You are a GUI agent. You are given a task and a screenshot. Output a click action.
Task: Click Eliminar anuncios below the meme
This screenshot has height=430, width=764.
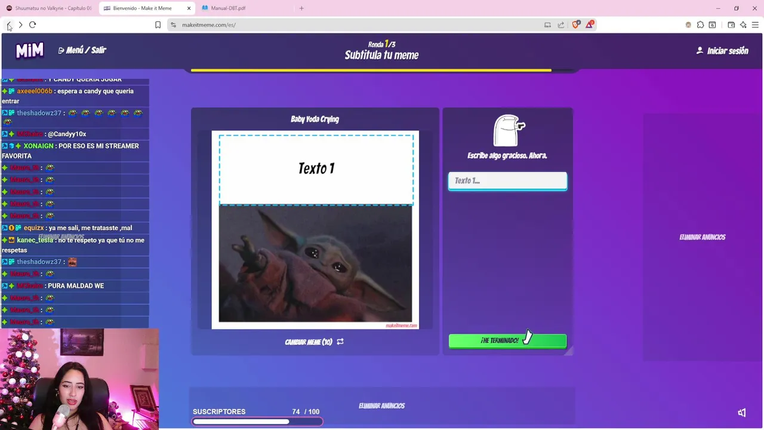pos(382,406)
